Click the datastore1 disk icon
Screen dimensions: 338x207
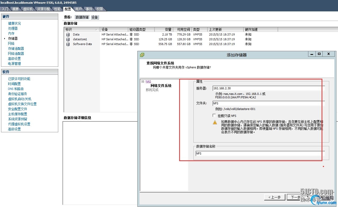[x=68, y=39]
